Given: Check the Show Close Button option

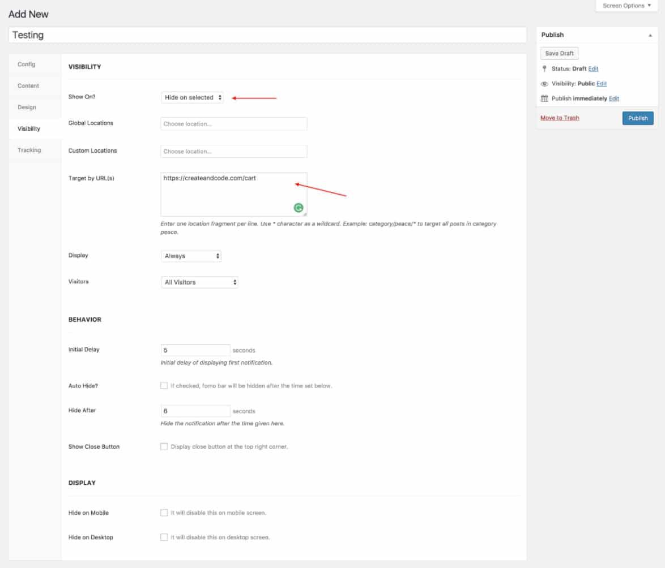Looking at the screenshot, I should point(164,446).
